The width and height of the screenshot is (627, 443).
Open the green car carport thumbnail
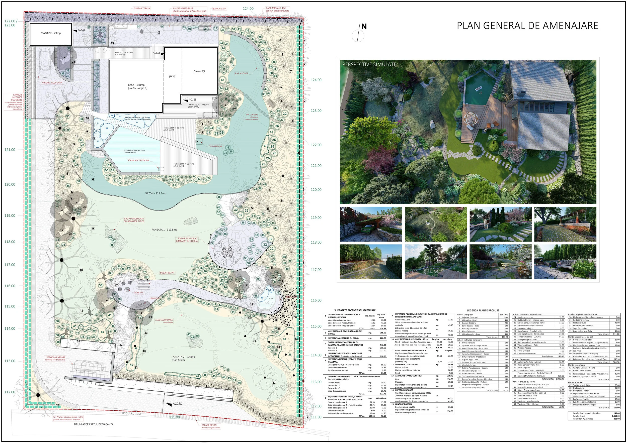[x=371, y=224]
